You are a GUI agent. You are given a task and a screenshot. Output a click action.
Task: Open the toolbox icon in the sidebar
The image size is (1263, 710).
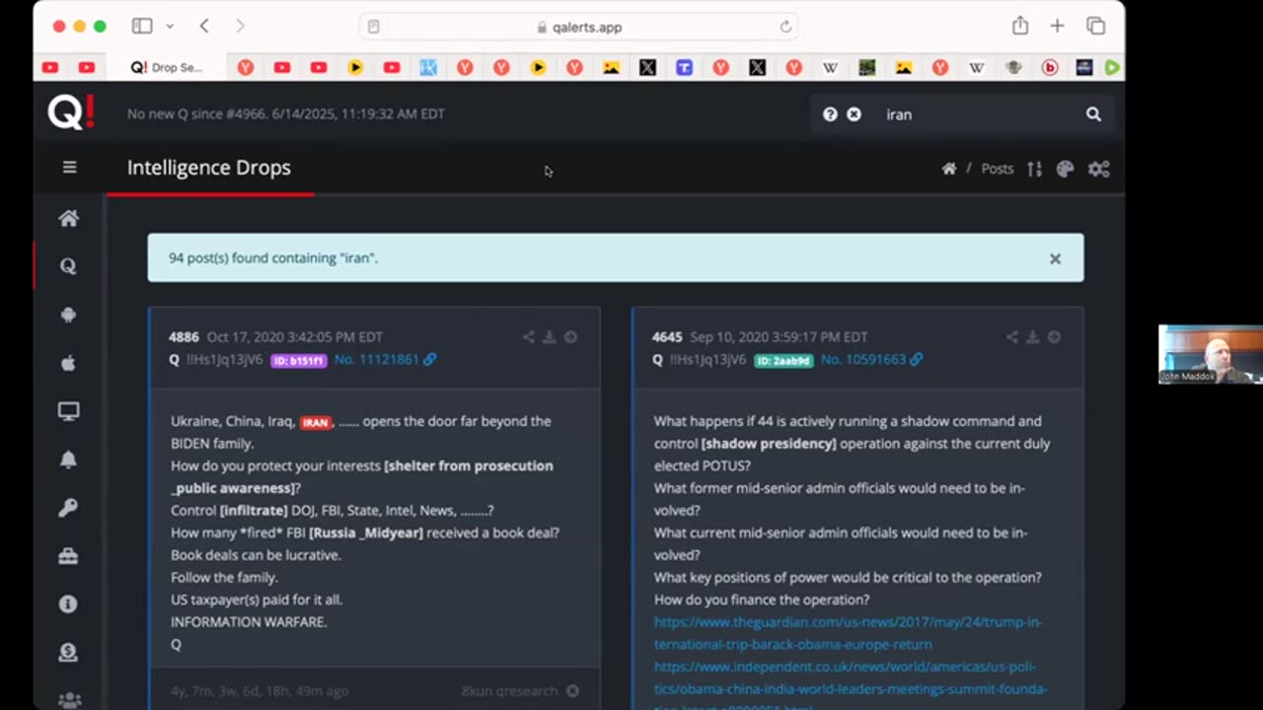(68, 556)
